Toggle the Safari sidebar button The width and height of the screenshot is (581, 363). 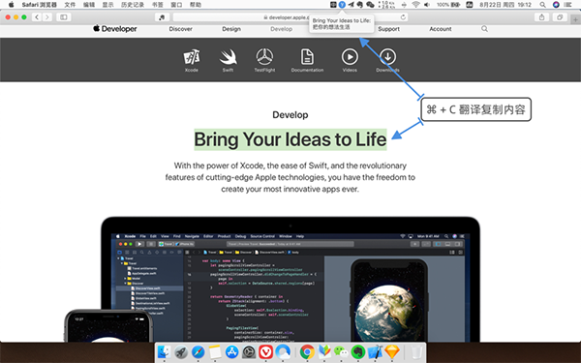(x=64, y=17)
